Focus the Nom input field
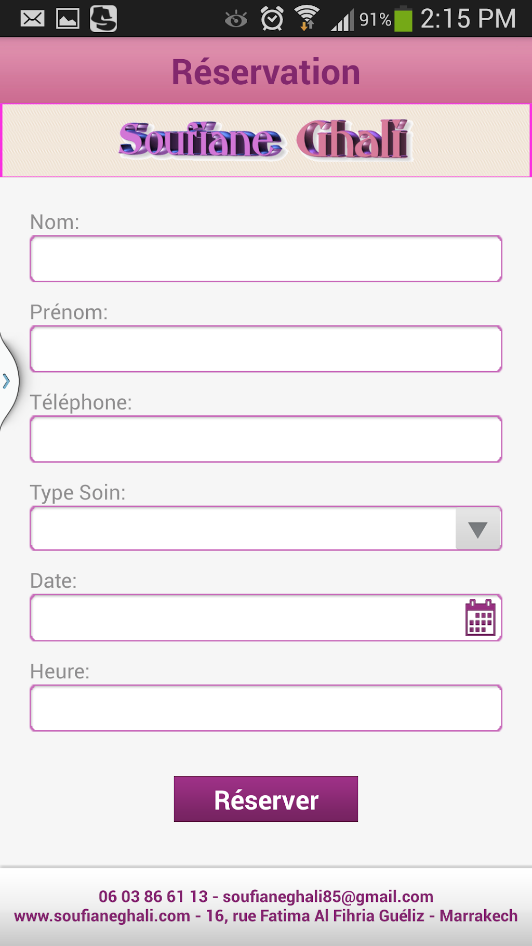This screenshot has height=946, width=532. pos(265,259)
